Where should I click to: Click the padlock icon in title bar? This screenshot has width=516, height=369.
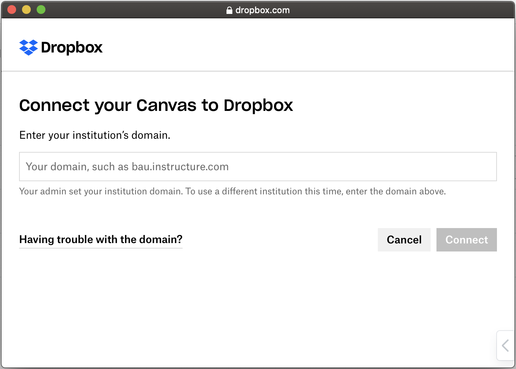pos(229,10)
